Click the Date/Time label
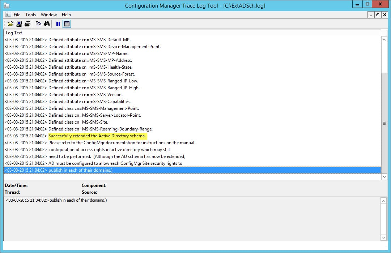Image resolution: width=391 pixels, height=253 pixels. pyautogui.click(x=16, y=185)
